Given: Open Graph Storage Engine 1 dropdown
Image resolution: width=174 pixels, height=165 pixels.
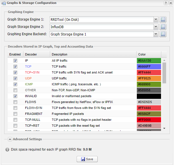Looking at the screenshot, I should pos(156,19).
